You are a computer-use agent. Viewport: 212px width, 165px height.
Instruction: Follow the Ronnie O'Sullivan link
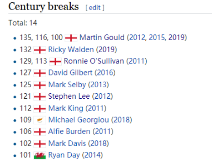click(x=94, y=61)
